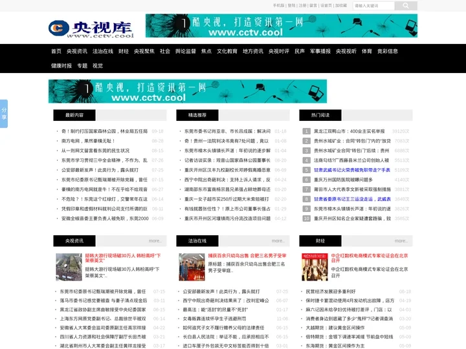Open red headline 捕获百余只幼鸟出售
Viewport: 466px width, 349px height.
pos(247,255)
